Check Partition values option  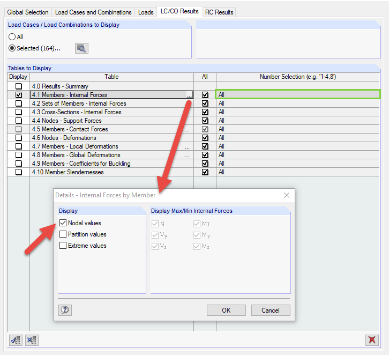click(x=63, y=234)
